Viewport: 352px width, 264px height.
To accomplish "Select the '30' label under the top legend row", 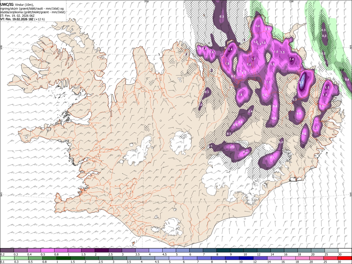I will [340, 254].
